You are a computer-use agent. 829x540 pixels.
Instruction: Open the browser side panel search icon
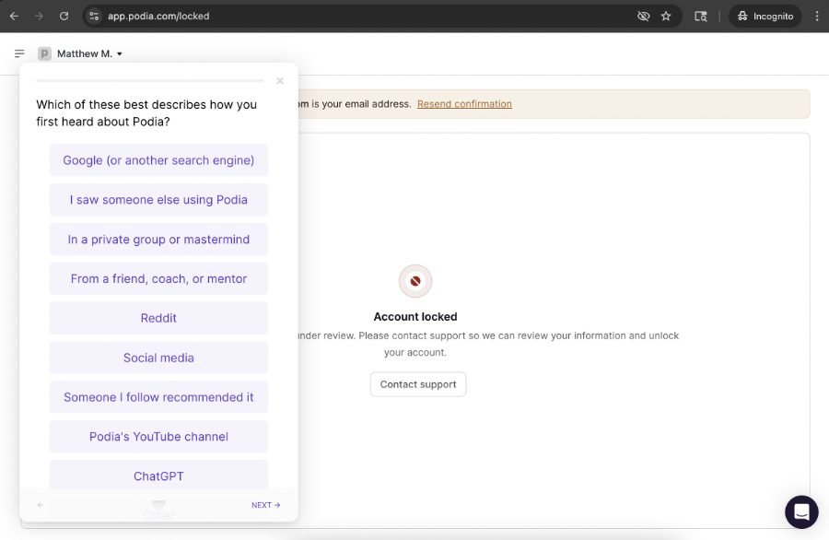[x=701, y=16]
